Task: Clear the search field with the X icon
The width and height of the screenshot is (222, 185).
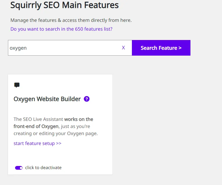Action: click(x=123, y=48)
